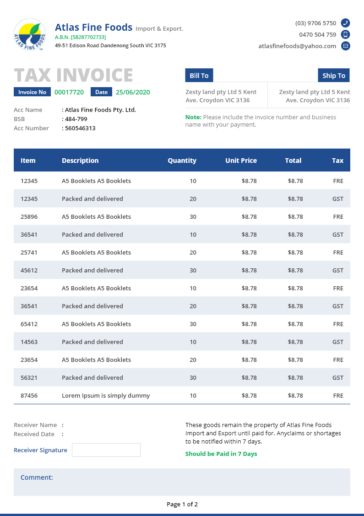Click the Tax column header
Viewport: 364px width, 516px height.
pos(337,161)
